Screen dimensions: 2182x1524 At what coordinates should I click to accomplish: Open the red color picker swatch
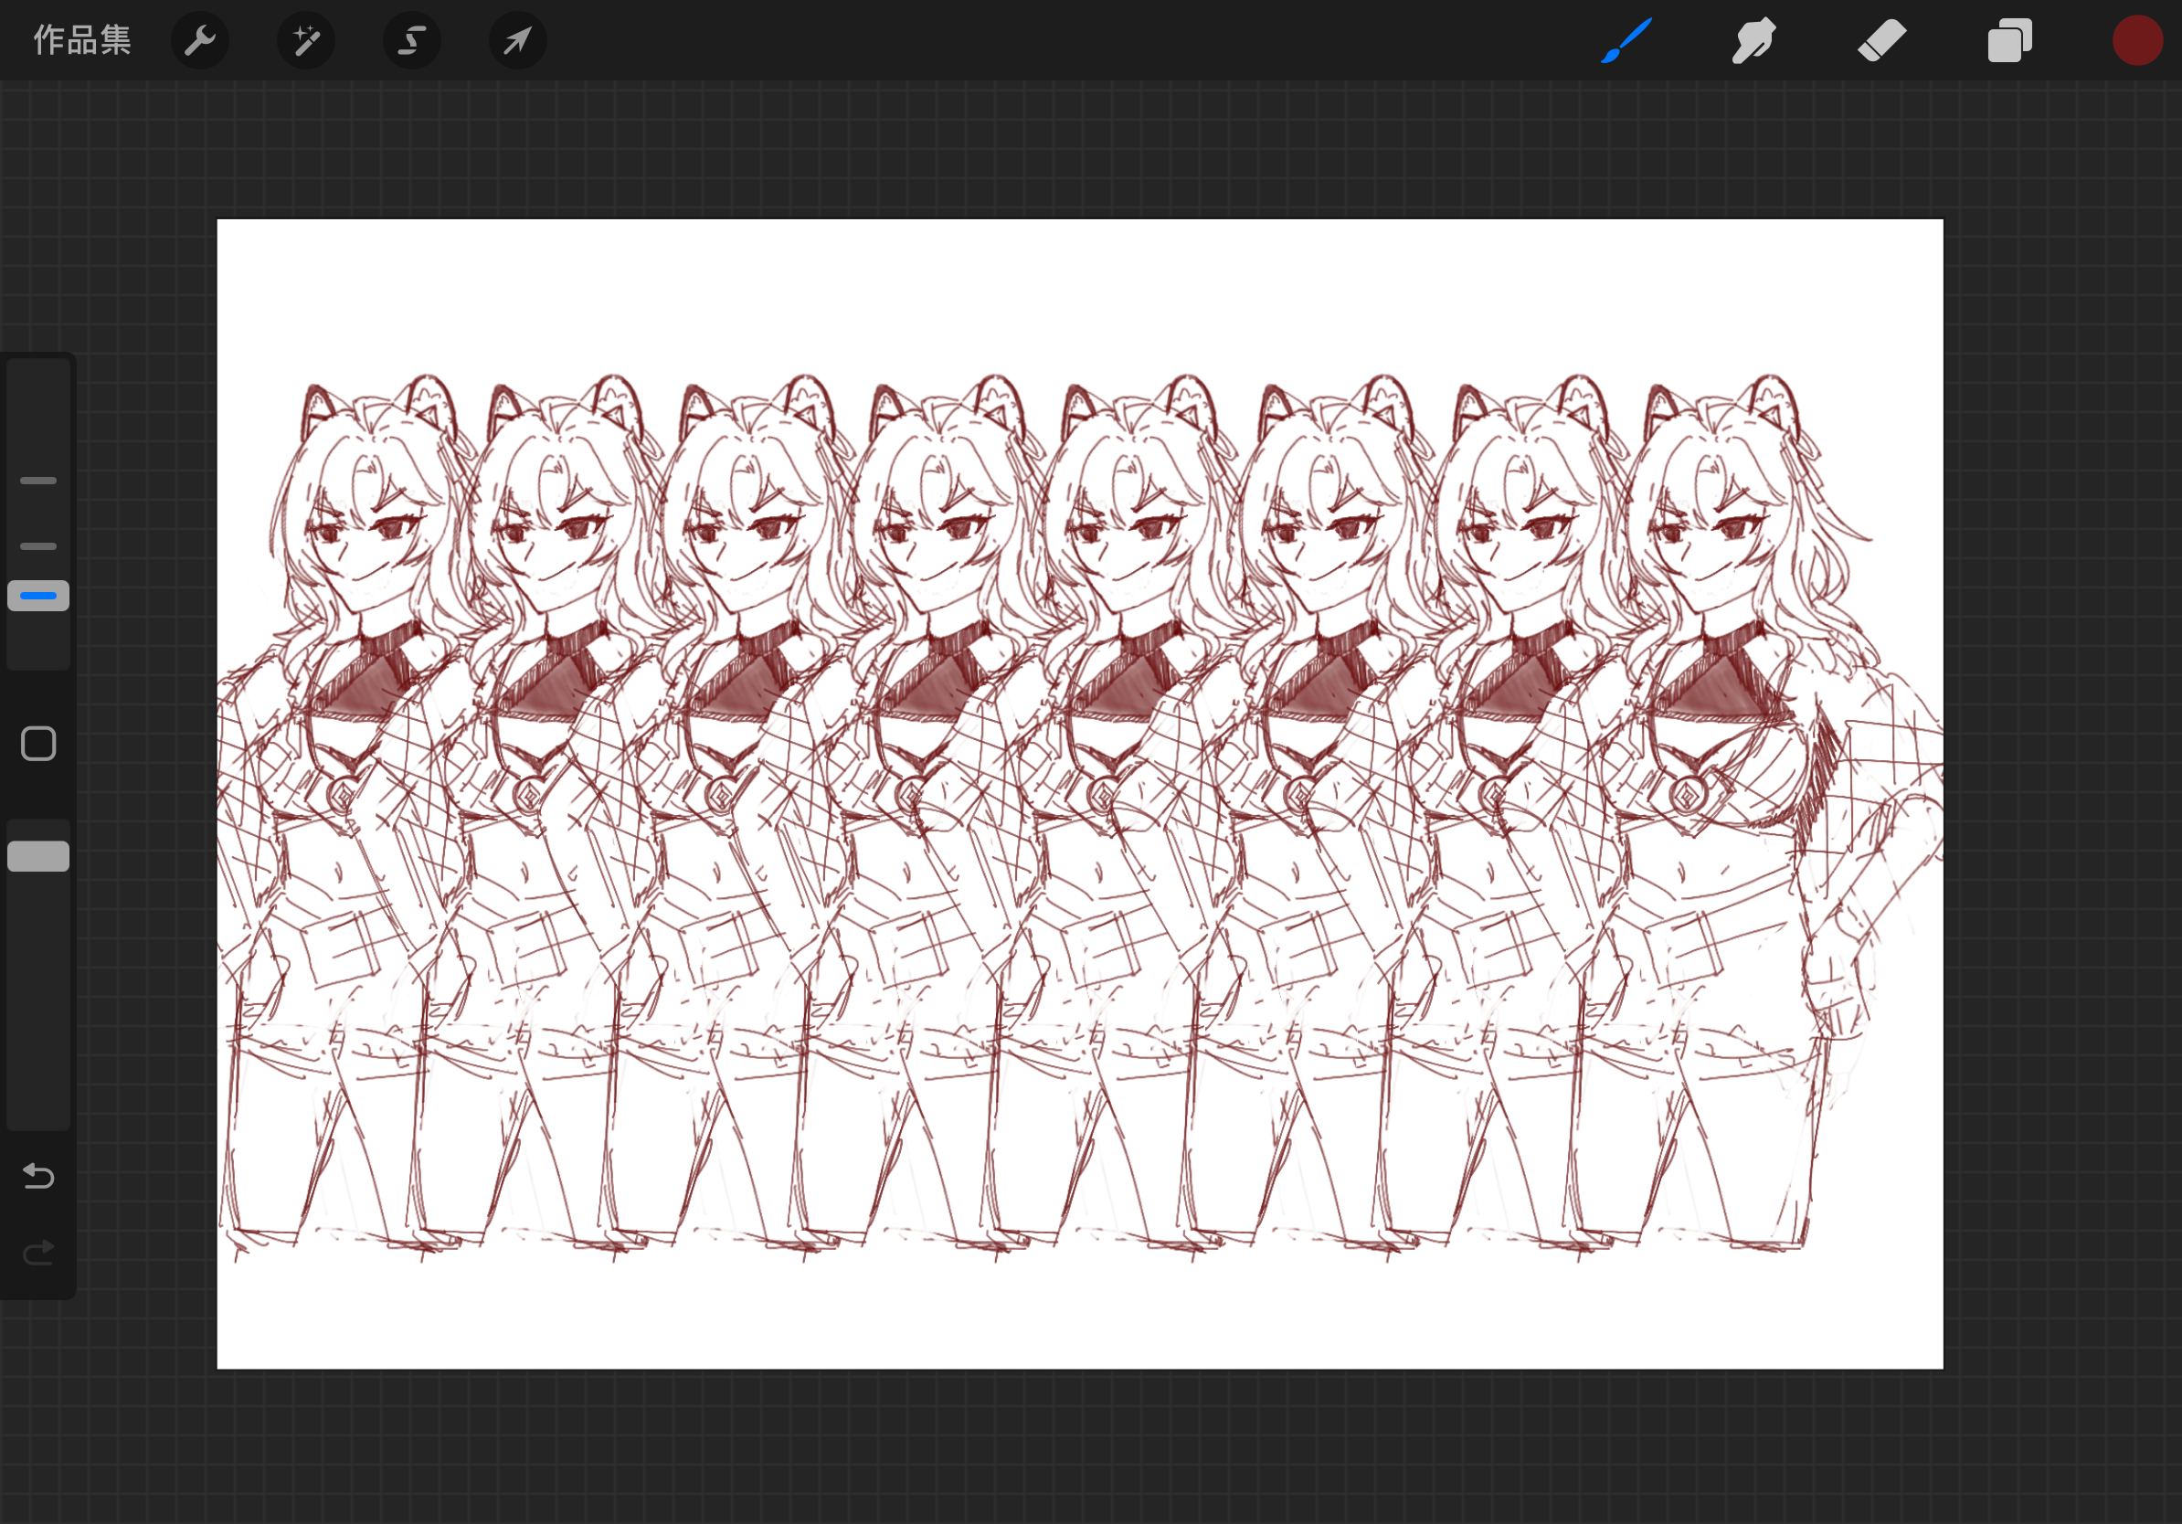[2137, 41]
